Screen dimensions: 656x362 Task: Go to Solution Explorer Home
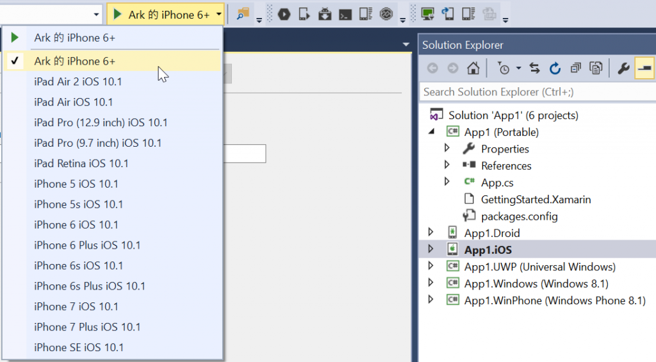tap(473, 68)
